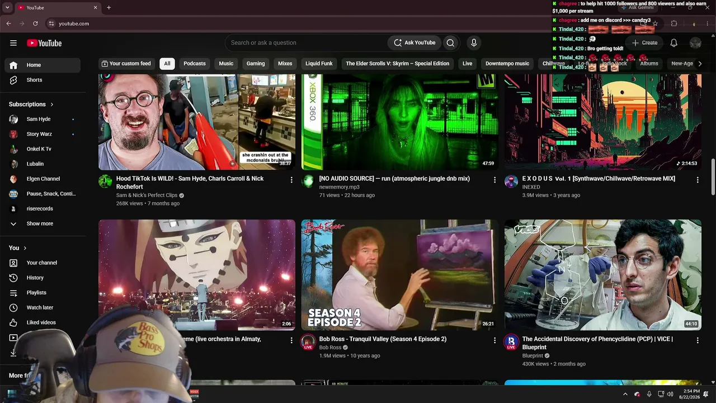Open the YouTube guide hamburger menu

13,43
